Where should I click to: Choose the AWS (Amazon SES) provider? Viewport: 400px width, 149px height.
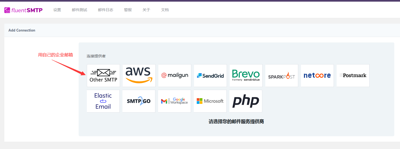[139, 76]
